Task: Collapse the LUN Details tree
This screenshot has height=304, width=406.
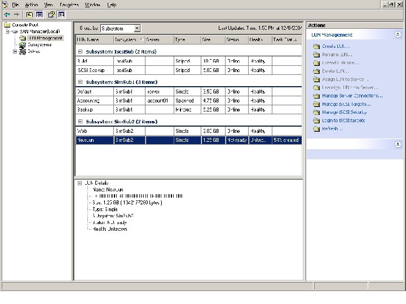Action: 80,183
